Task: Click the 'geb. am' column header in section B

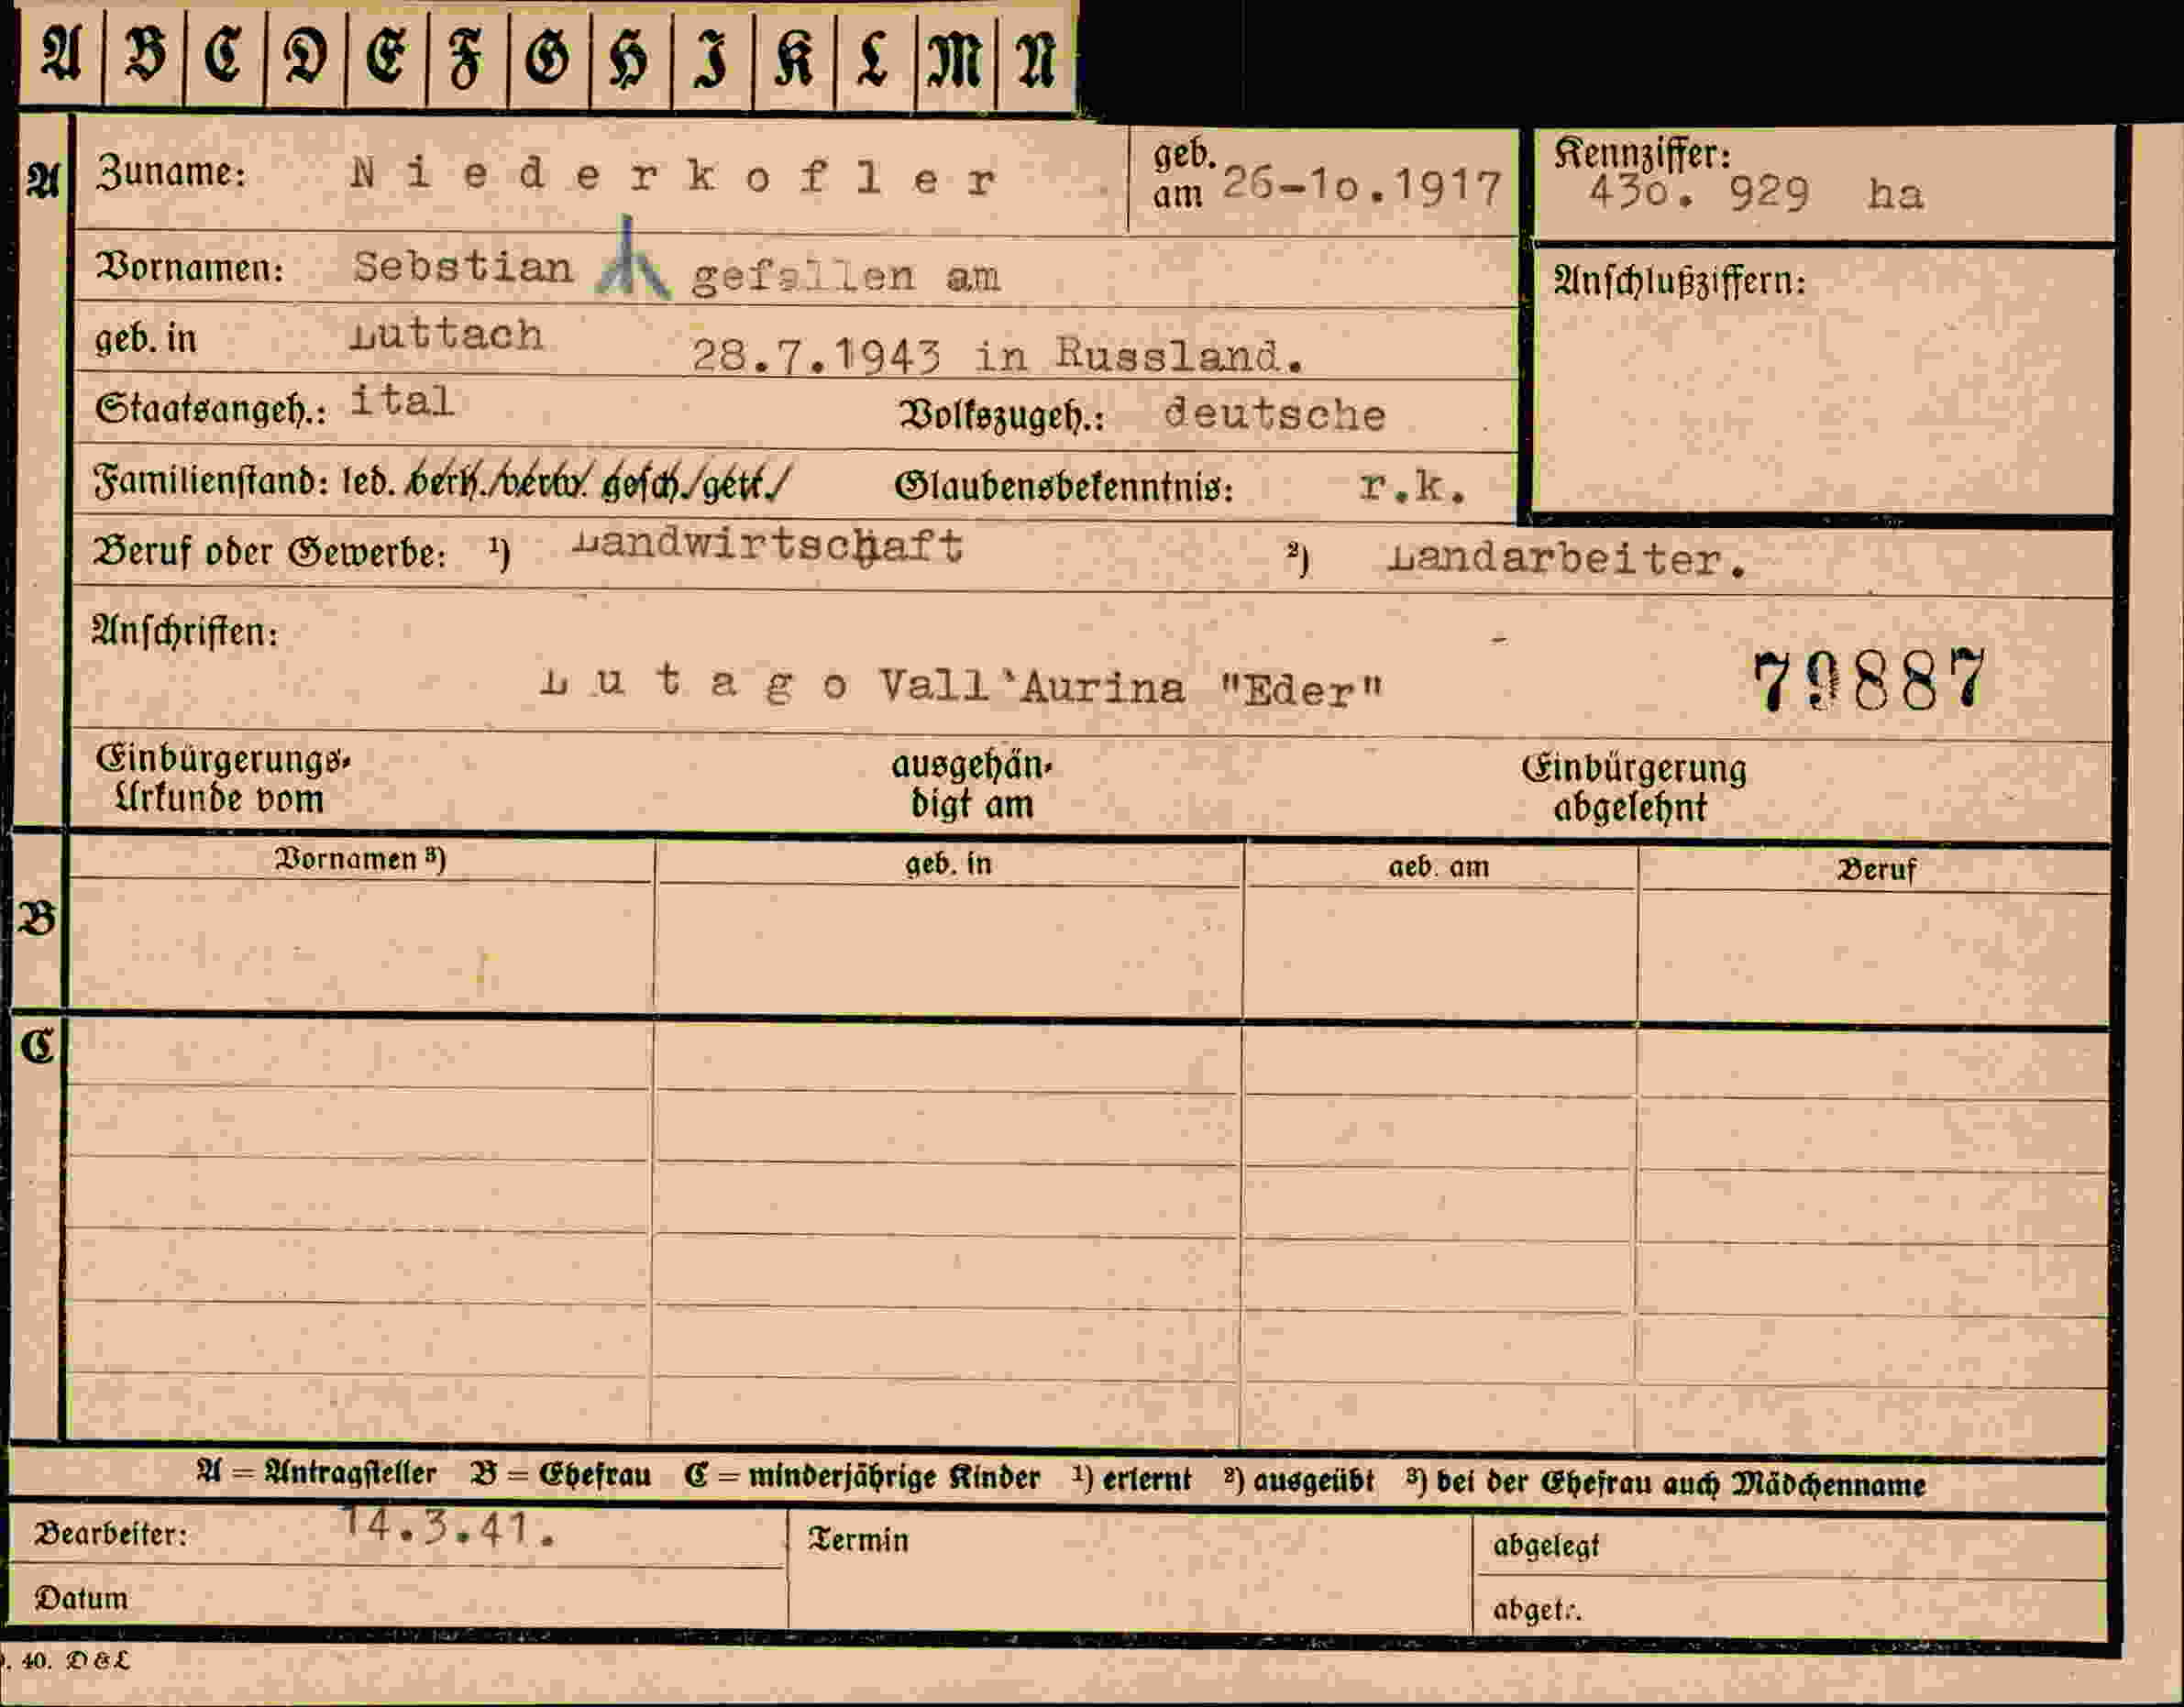Action: (1438, 867)
